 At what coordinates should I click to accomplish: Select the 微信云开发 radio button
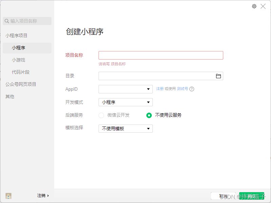(101, 115)
